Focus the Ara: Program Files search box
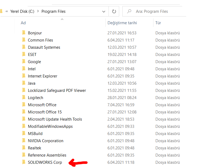The image size is (216, 168). pyautogui.click(x=157, y=11)
